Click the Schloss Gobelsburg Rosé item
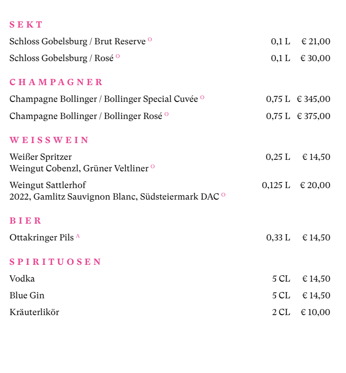The height and width of the screenshot is (373, 346). [61, 58]
